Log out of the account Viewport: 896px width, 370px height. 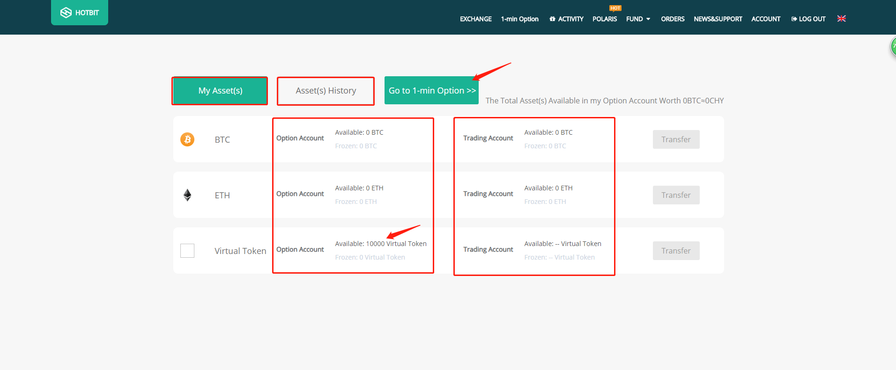(x=808, y=19)
